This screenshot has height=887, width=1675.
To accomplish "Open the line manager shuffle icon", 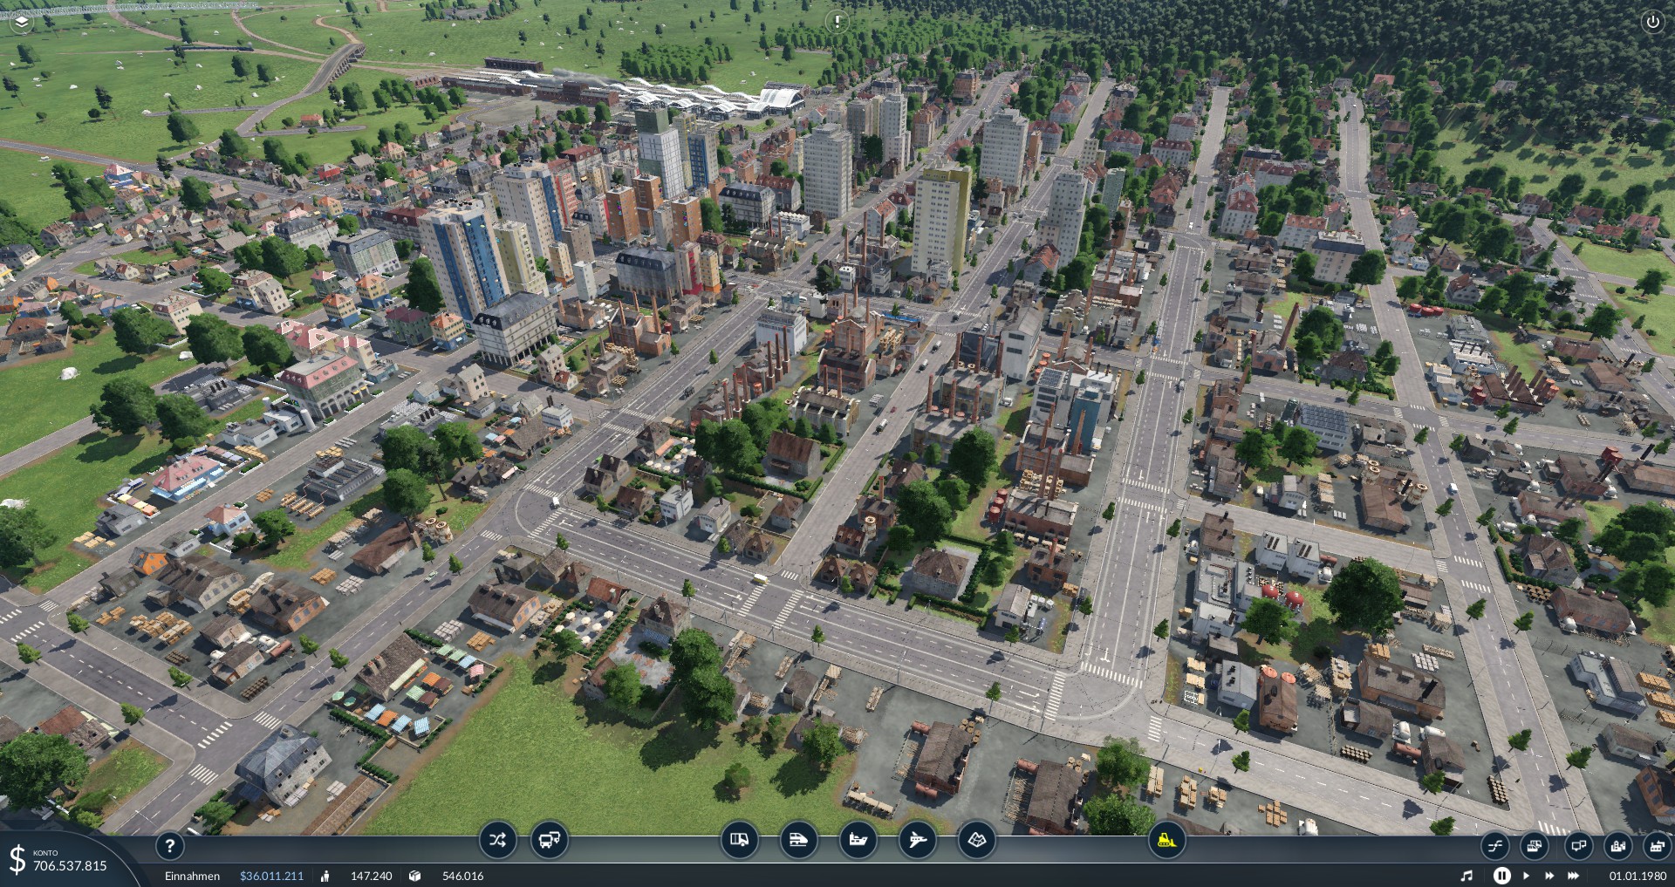I will coord(497,841).
